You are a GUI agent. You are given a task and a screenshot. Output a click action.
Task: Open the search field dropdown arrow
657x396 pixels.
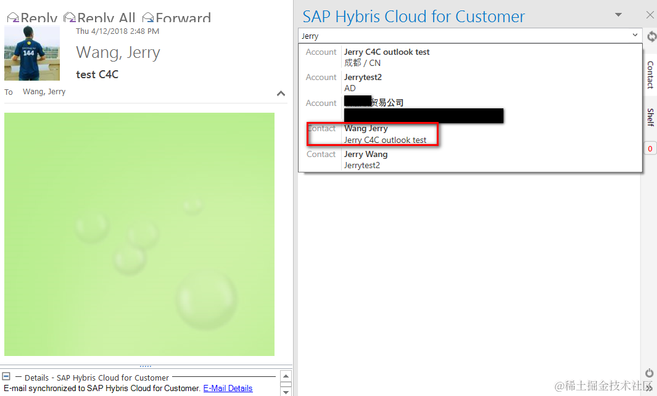coord(635,35)
